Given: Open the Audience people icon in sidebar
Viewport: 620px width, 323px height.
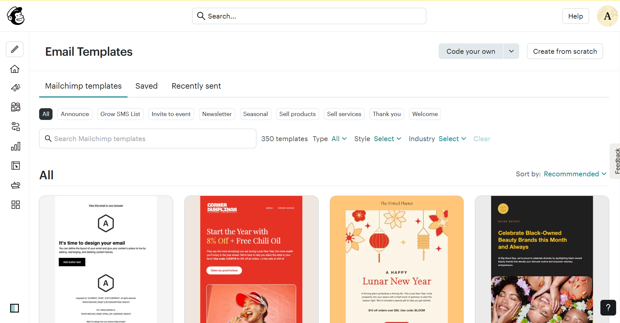Looking at the screenshot, I should pyautogui.click(x=15, y=107).
